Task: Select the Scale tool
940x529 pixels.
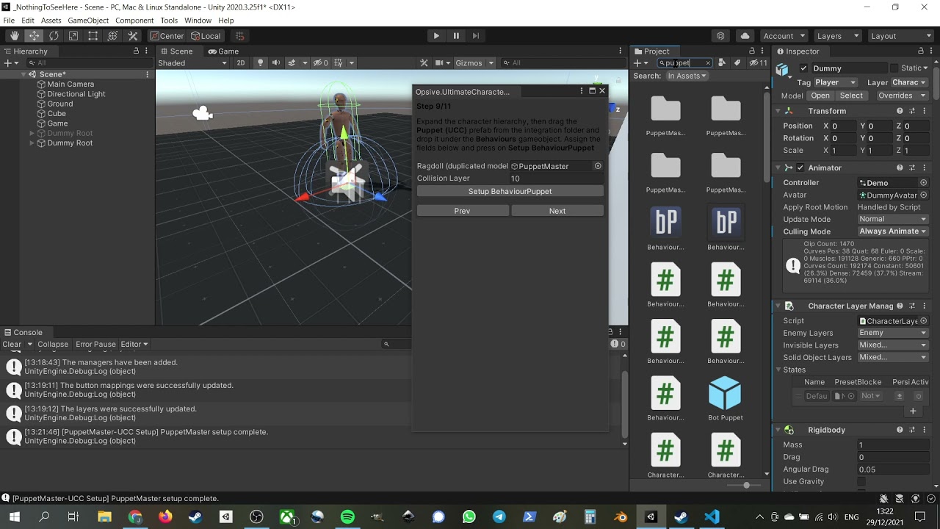Action: click(73, 36)
